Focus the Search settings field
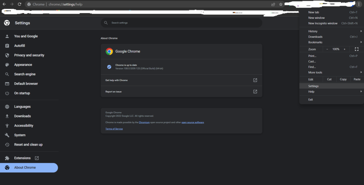 pos(181,23)
